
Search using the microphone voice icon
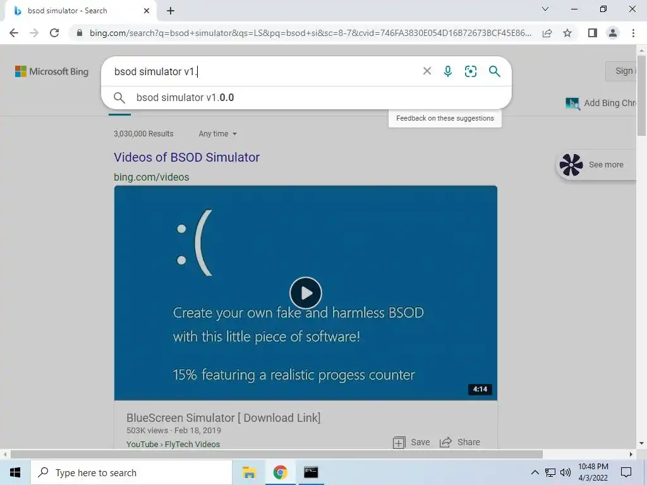coord(448,71)
